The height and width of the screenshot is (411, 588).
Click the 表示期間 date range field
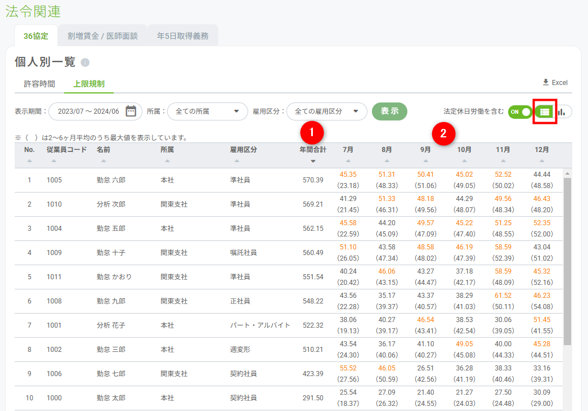pyautogui.click(x=95, y=111)
